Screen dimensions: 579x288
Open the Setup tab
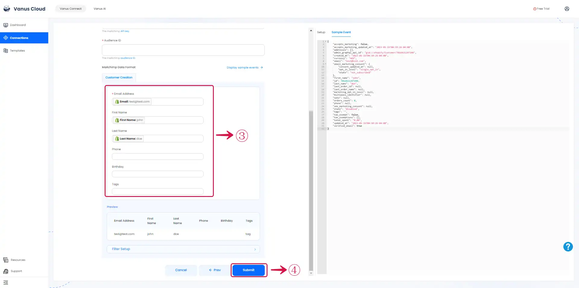tap(321, 32)
